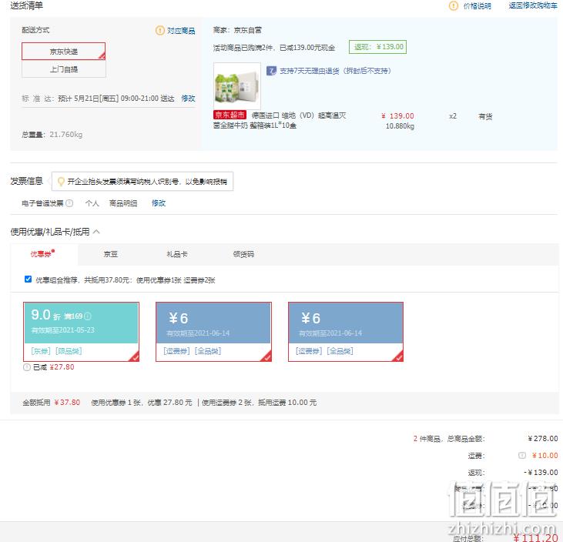Select 上门自提 pickup option
The width and height of the screenshot is (563, 542).
tap(64, 69)
